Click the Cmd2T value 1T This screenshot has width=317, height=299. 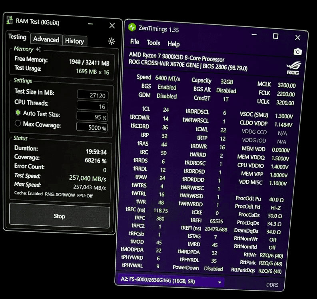point(226,99)
